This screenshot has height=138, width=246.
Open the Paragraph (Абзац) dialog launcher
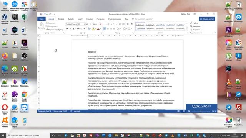[x=133, y=33]
